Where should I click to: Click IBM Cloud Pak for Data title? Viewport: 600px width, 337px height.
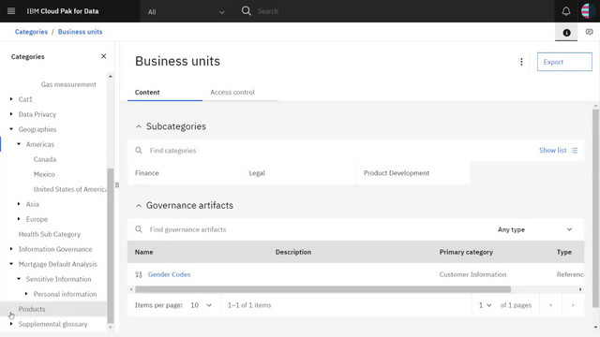pyautogui.click(x=63, y=11)
